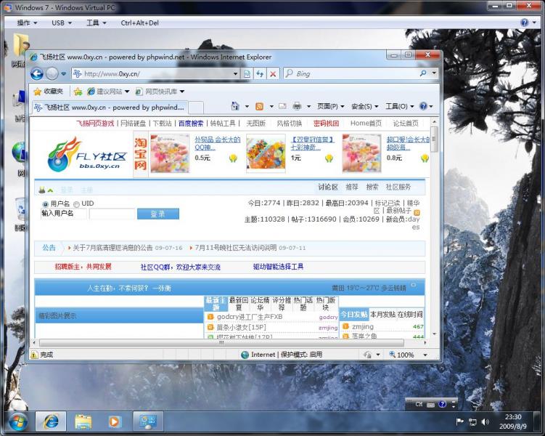Image resolution: width=545 pixels, height=436 pixels.
Task: Open recent pages dropdown beside forward button
Action: tap(63, 74)
